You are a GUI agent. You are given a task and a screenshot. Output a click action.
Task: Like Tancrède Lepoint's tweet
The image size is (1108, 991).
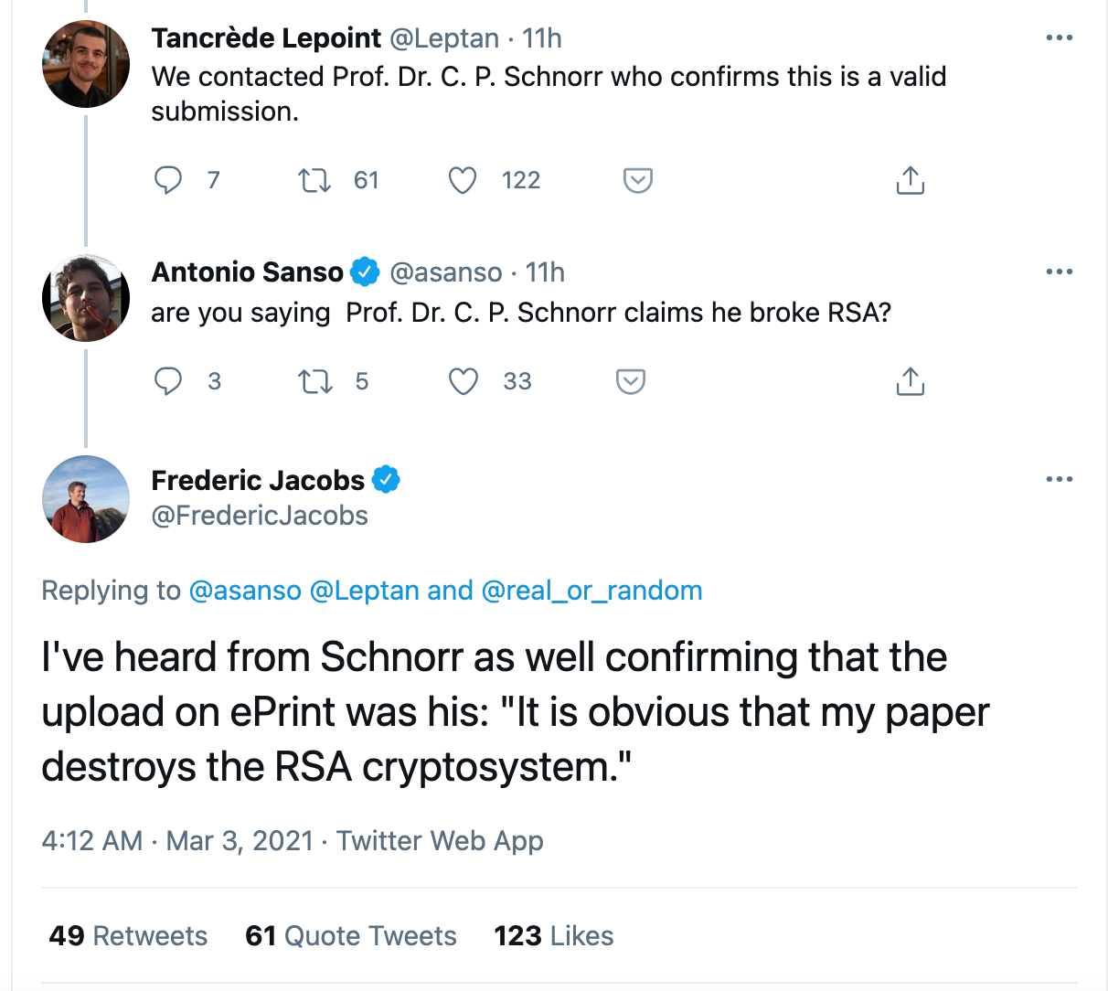pyautogui.click(x=463, y=180)
